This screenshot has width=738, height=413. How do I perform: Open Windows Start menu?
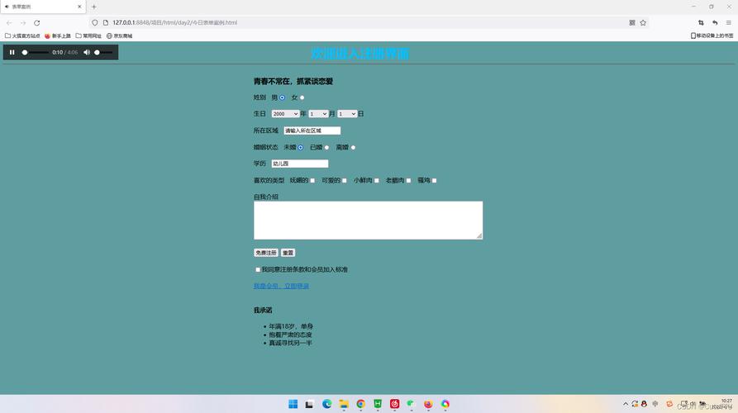(293, 404)
